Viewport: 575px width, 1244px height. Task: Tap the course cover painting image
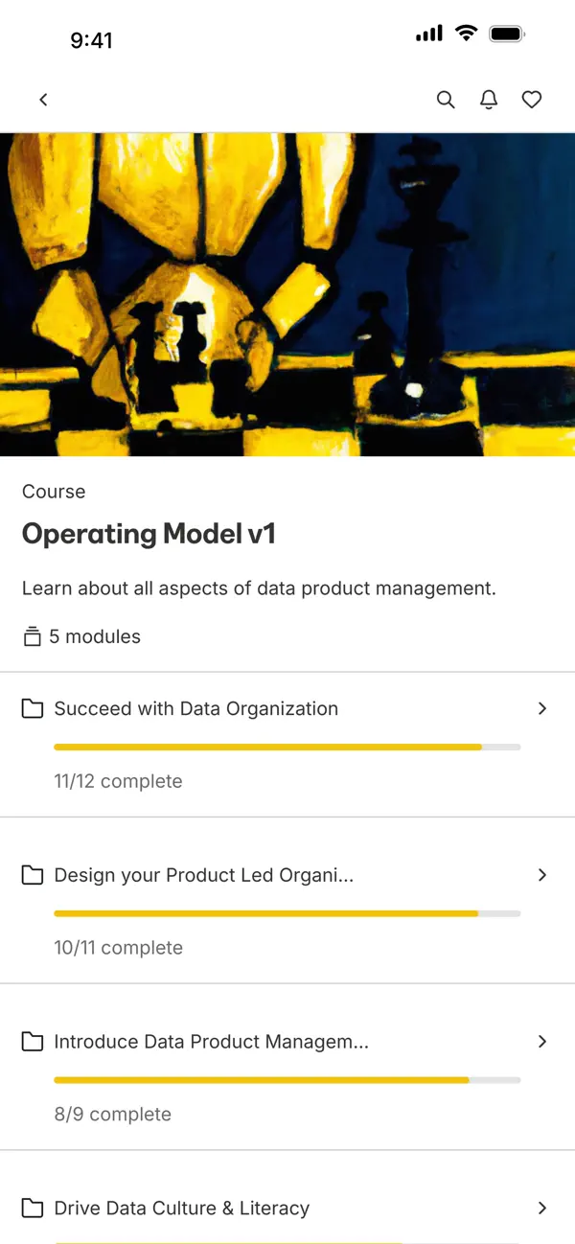(x=287, y=294)
